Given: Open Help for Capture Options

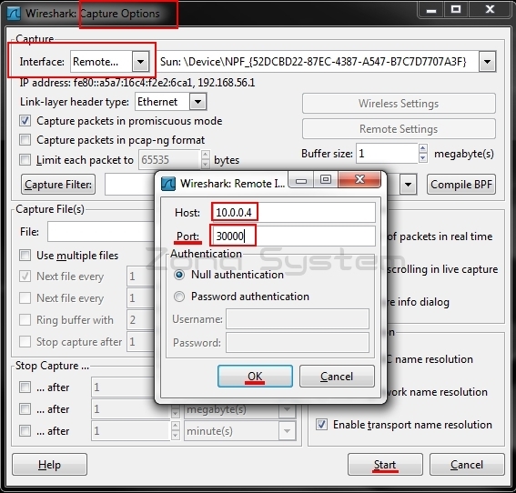Looking at the screenshot, I should 50,465.
